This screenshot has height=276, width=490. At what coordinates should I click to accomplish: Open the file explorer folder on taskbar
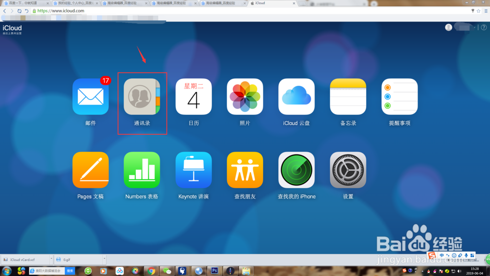(x=246, y=271)
